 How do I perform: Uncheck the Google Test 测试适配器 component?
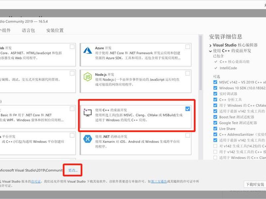pos(215,123)
